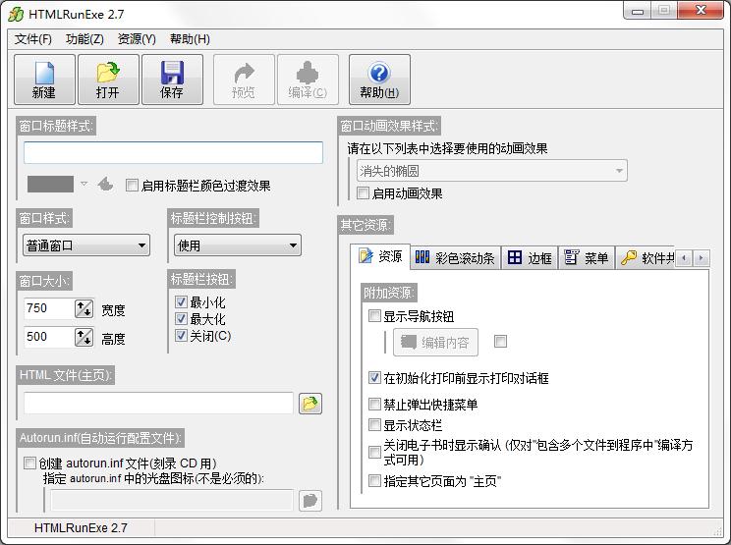The width and height of the screenshot is (731, 545).
Task: Open the 窗口样式 普通窗口 dropdown
Action: [x=86, y=245]
